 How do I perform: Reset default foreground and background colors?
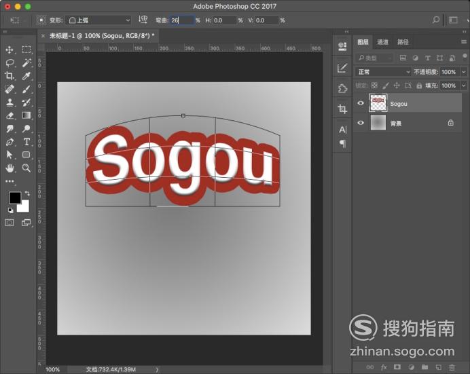10,210
